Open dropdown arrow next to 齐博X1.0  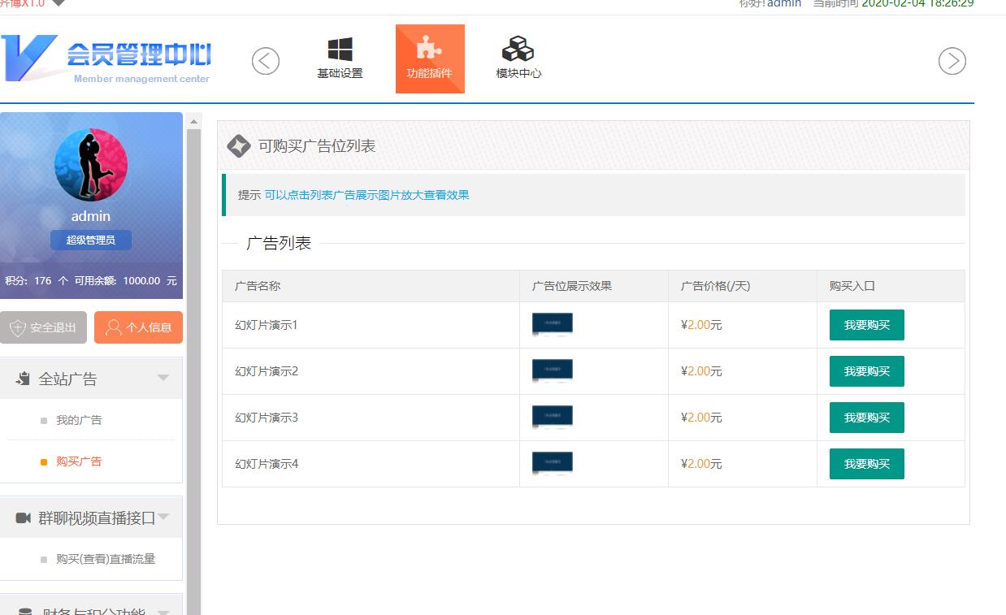tap(58, 3)
